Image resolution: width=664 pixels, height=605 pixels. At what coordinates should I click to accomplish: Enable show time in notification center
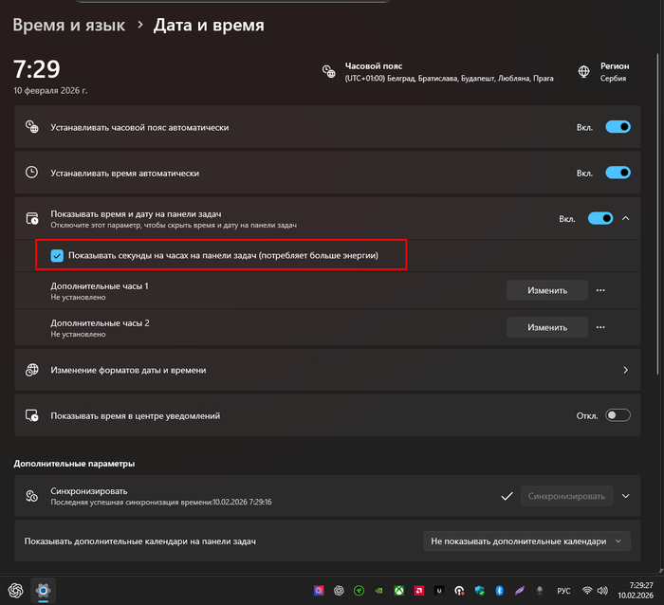pyautogui.click(x=618, y=415)
